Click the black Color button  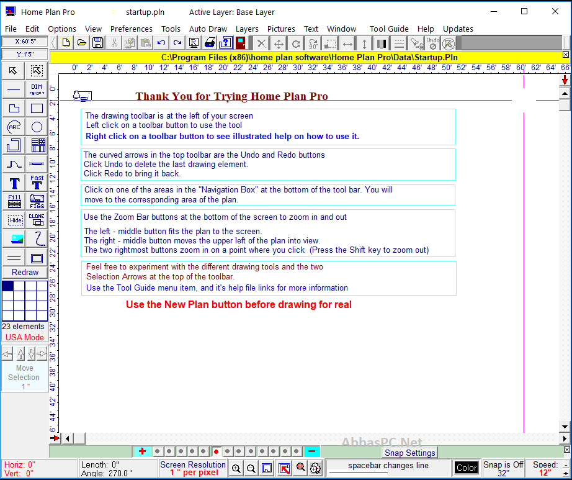467,468
